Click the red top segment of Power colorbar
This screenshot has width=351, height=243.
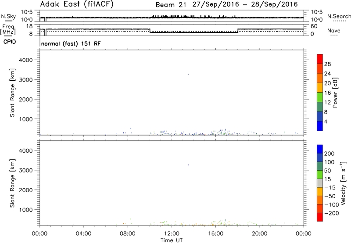pyautogui.click(x=320, y=59)
